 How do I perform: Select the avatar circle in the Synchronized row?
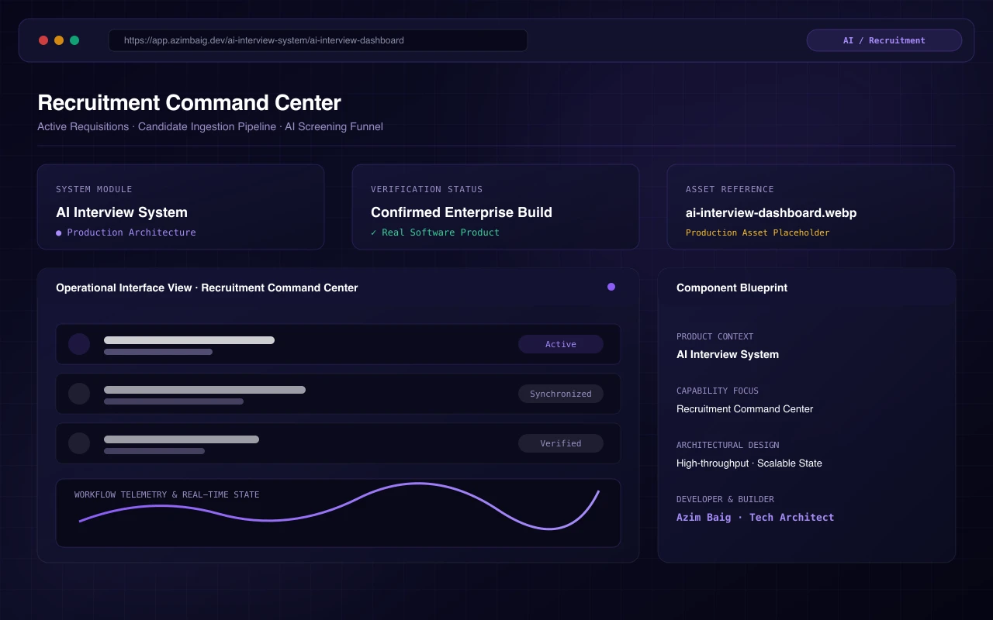[79, 394]
